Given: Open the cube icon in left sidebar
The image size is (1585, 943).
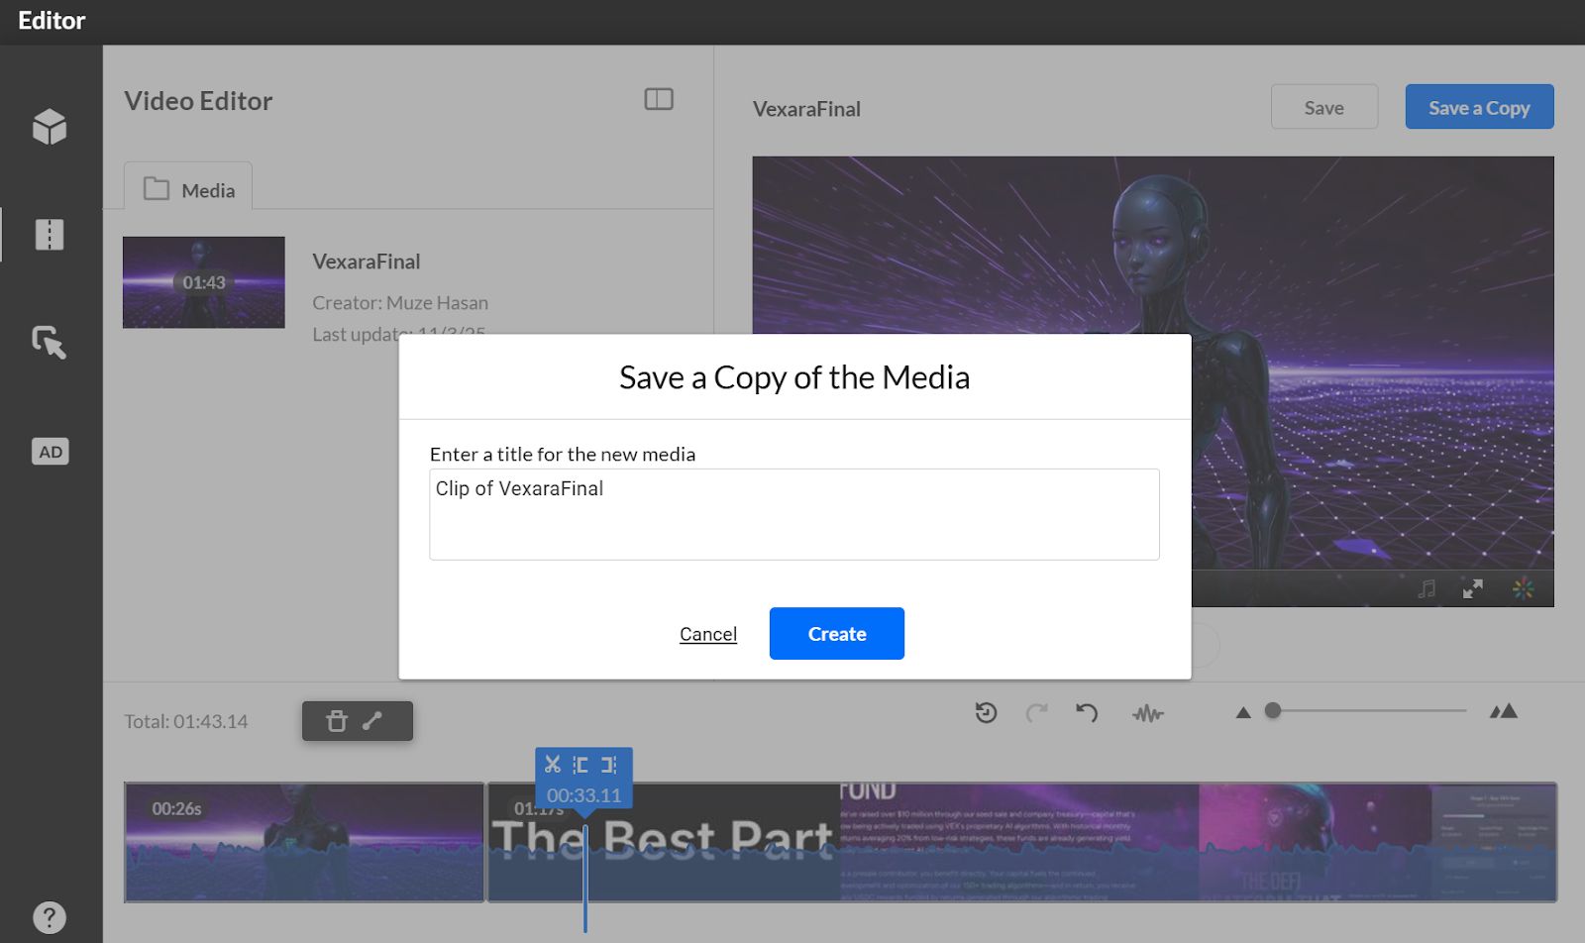Looking at the screenshot, I should coord(50,127).
